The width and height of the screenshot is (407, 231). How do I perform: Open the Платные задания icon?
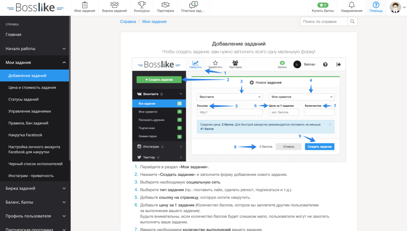pyautogui.click(x=194, y=5)
